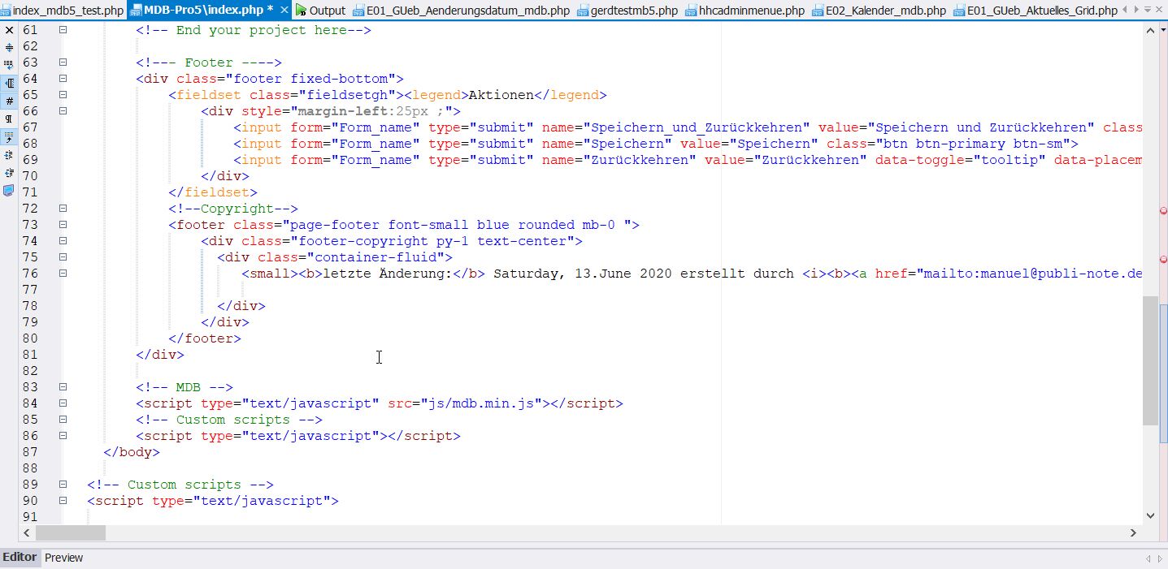Switch to the index_mdb5_test.php tab
Screen dimensions: 1168x569
tap(62, 11)
